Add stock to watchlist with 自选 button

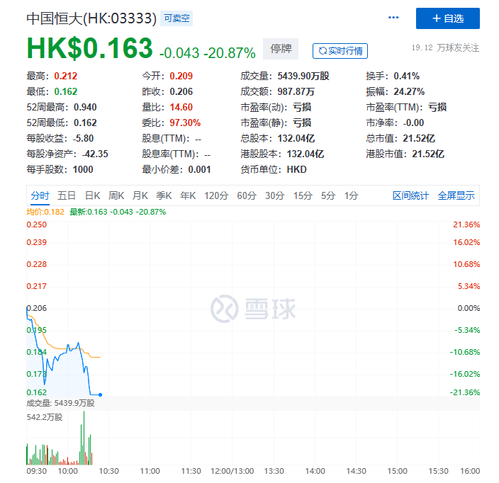coord(448,18)
